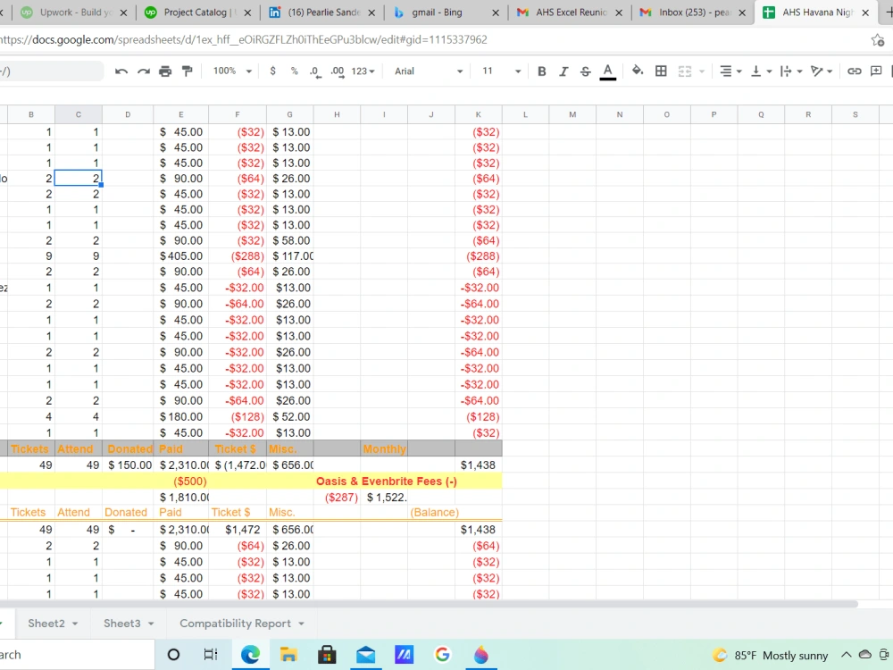The image size is (893, 670).
Task: Switch to AHS Excel Reunion Gmail tab
Action: [x=570, y=12]
